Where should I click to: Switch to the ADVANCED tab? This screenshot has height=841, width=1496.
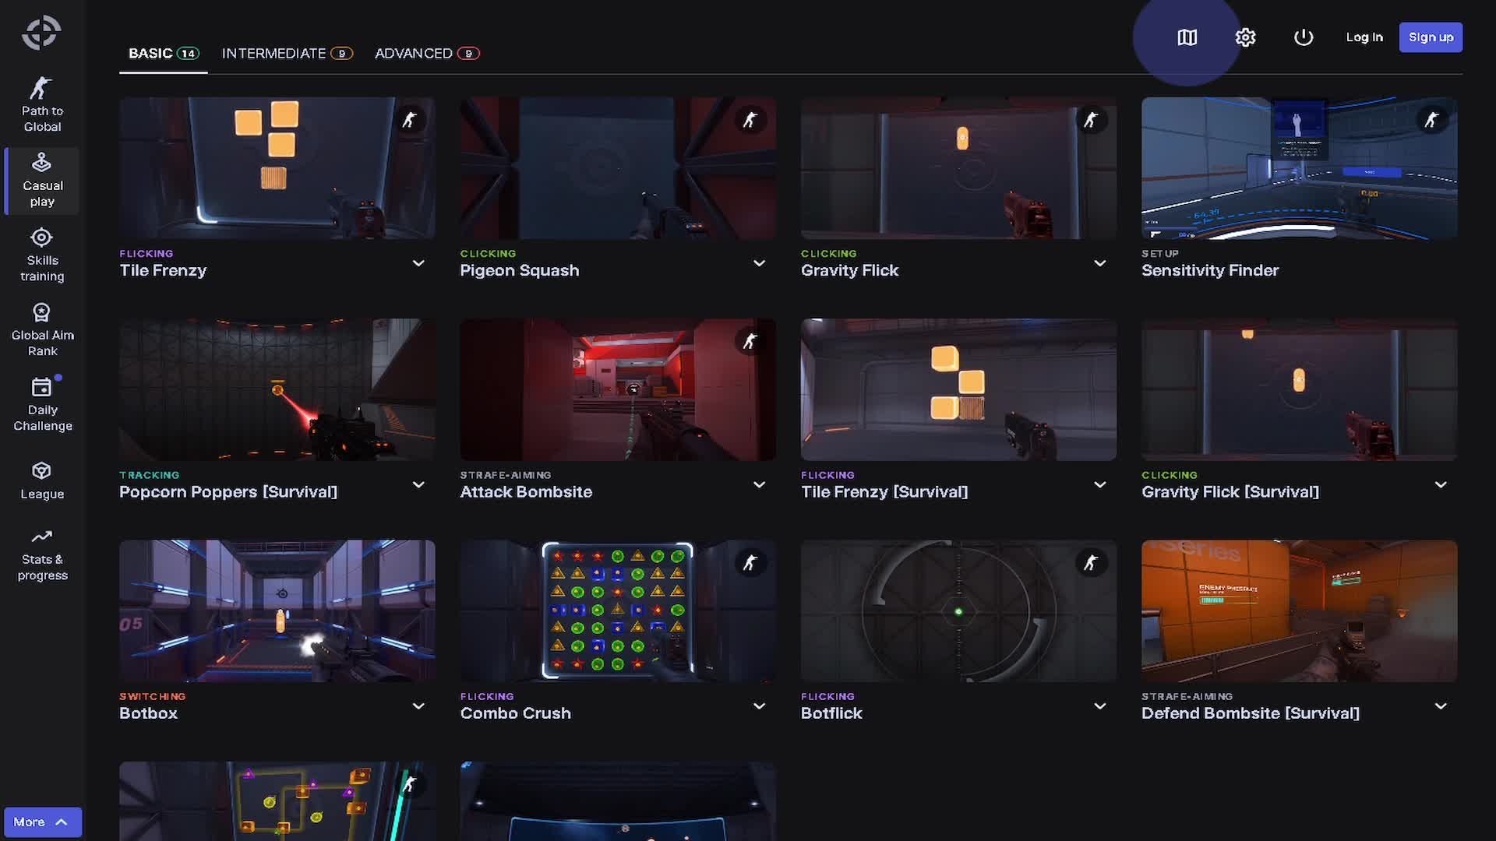click(426, 53)
